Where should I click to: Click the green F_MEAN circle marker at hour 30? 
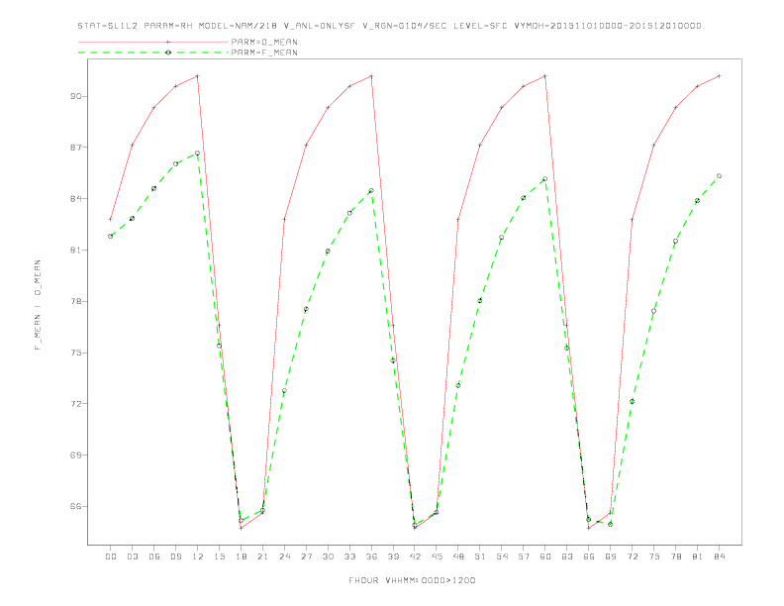click(328, 251)
